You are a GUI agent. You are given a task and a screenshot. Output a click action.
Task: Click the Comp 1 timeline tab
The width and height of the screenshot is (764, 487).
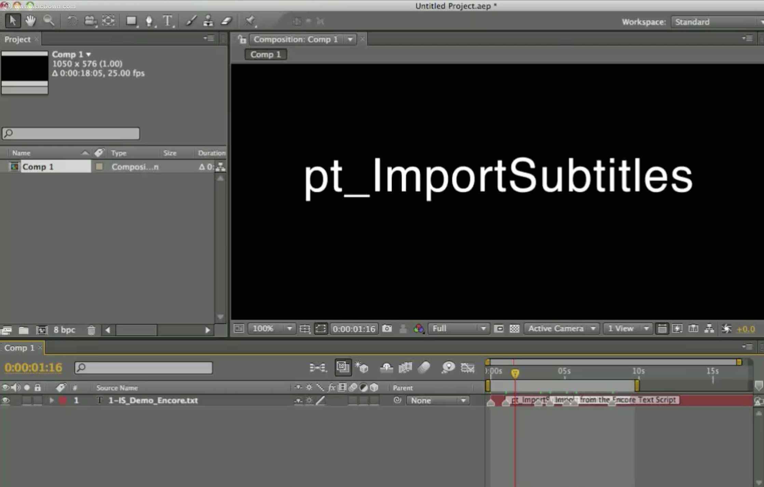coord(20,348)
